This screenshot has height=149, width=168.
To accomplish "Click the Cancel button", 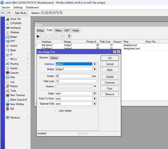I will click(x=110, y=64).
